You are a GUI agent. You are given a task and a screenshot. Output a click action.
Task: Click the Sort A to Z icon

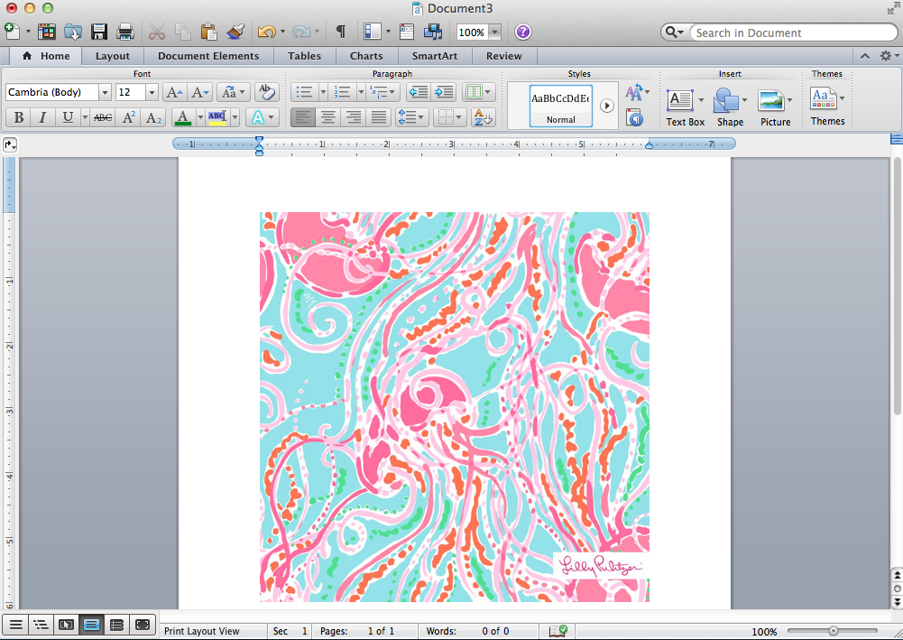(x=483, y=117)
